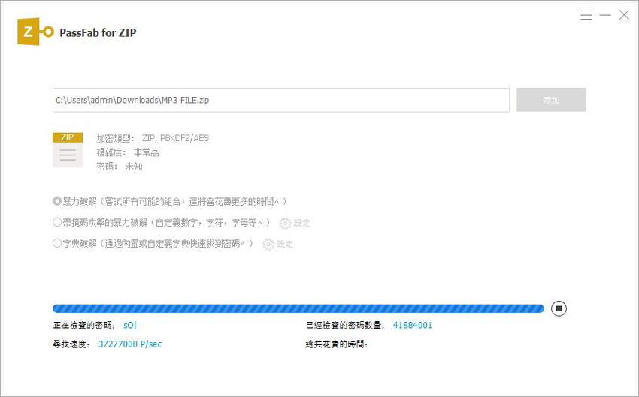The width and height of the screenshot is (639, 397).
Task: Minimize the PassFab for ZIP window
Action: pos(605,15)
